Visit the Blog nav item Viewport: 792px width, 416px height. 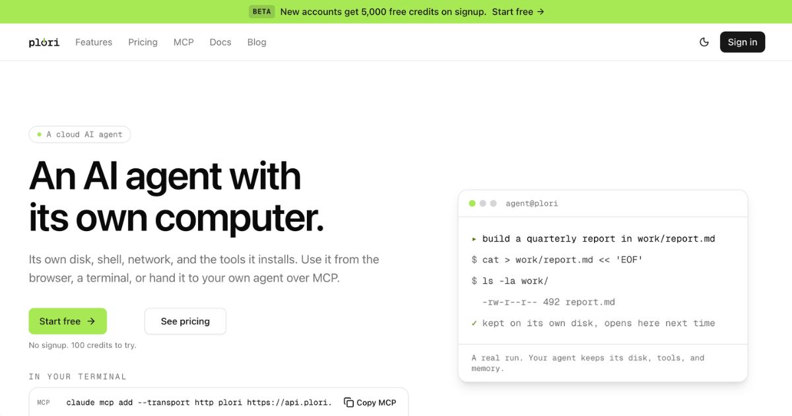tap(257, 42)
